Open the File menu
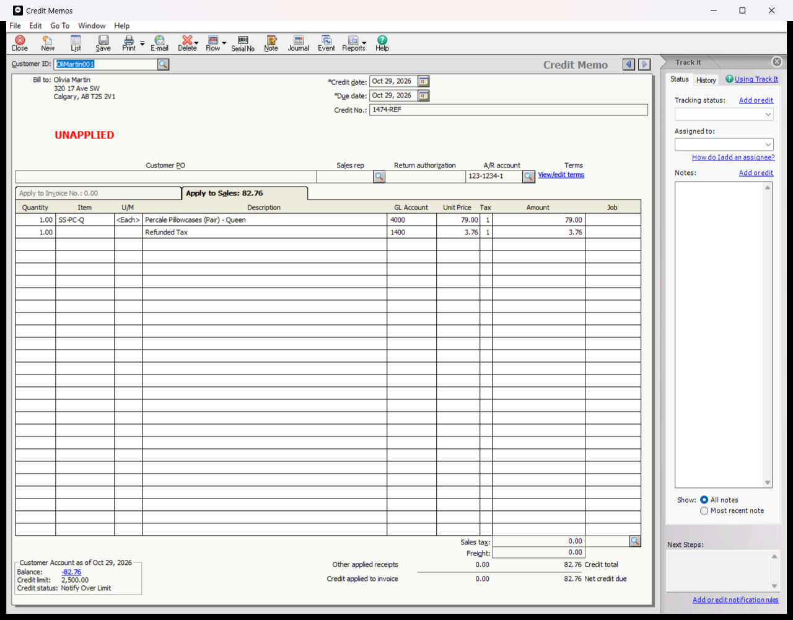The height and width of the screenshot is (620, 793). point(15,25)
